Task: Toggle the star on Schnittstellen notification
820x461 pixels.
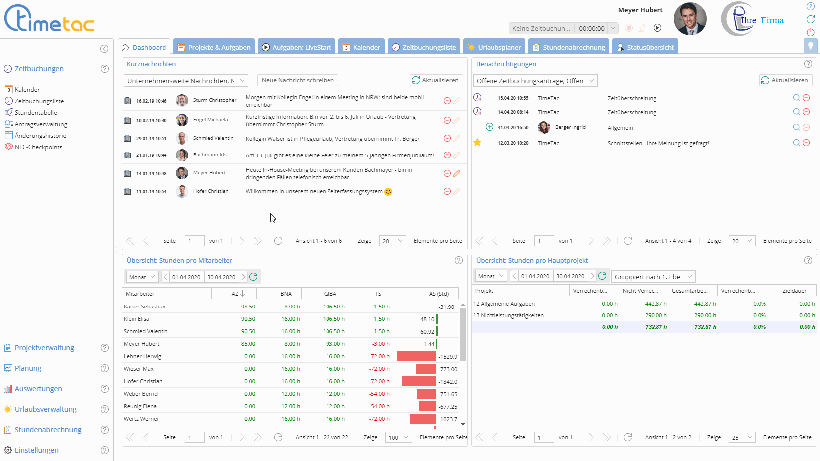Action: (477, 143)
